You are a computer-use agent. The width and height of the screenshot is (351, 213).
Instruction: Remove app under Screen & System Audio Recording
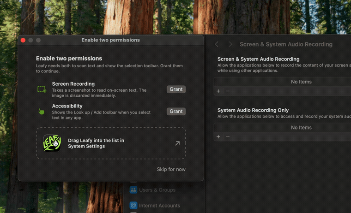pos(228,91)
